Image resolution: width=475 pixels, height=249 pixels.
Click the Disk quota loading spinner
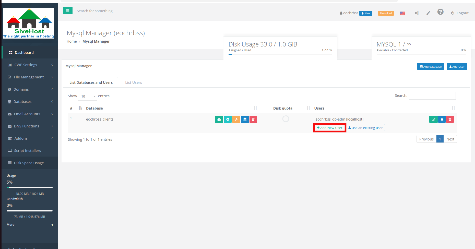tap(286, 119)
